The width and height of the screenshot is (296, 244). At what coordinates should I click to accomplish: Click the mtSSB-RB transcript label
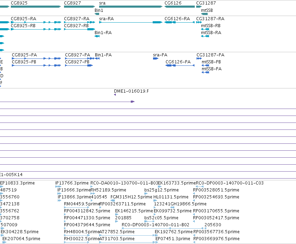(x=211, y=26)
